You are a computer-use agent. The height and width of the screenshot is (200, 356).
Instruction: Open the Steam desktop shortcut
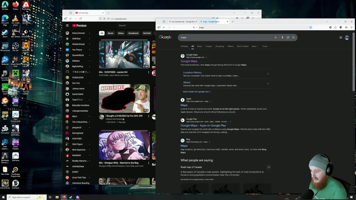[x=5, y=33]
